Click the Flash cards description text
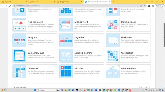Screen dimensions: 165x92 135,41
